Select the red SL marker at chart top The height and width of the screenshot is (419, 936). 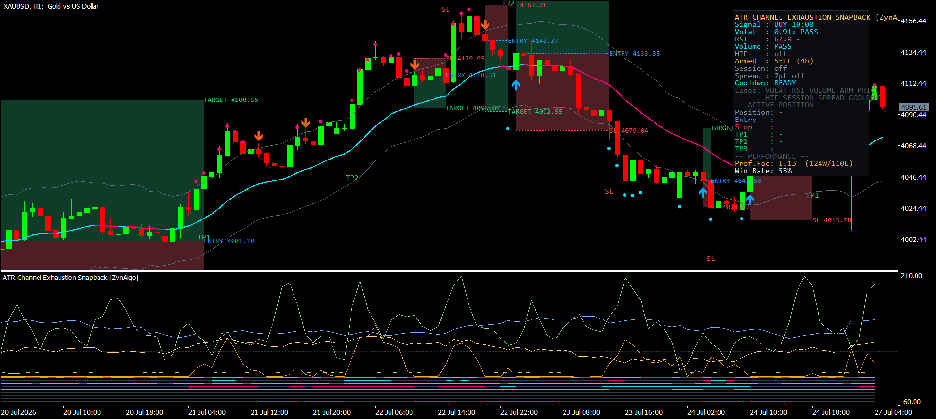click(446, 9)
